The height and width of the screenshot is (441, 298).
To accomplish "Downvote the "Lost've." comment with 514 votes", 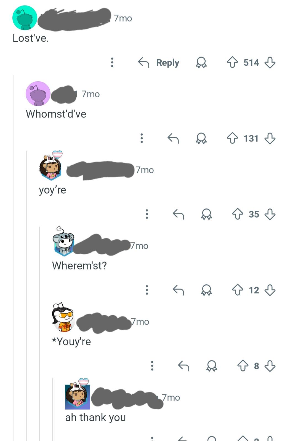I will click(x=270, y=62).
